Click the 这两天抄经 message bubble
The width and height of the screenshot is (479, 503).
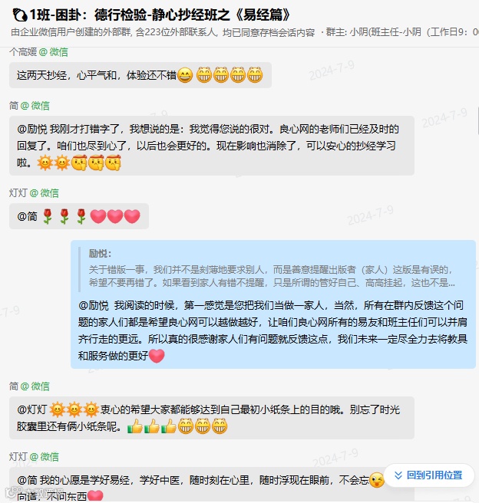point(140,75)
